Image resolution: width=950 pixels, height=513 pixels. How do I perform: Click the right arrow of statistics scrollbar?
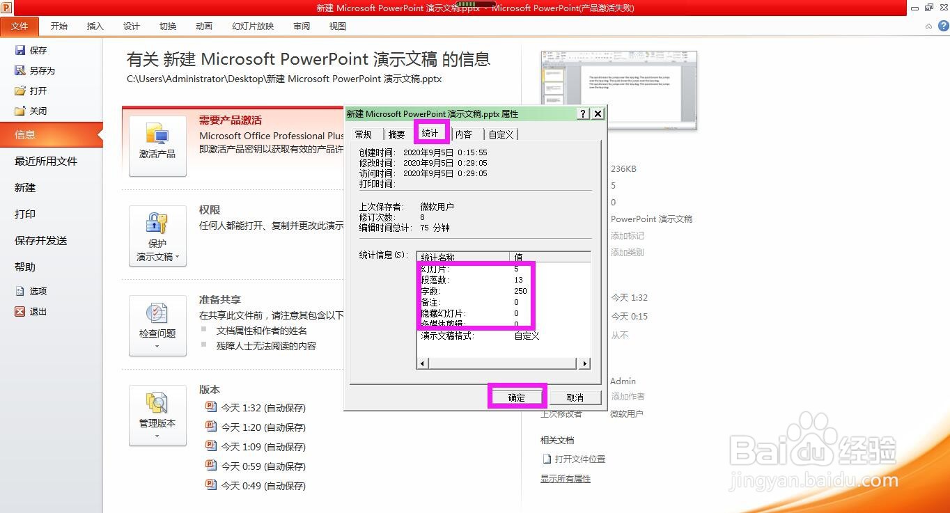pos(585,363)
